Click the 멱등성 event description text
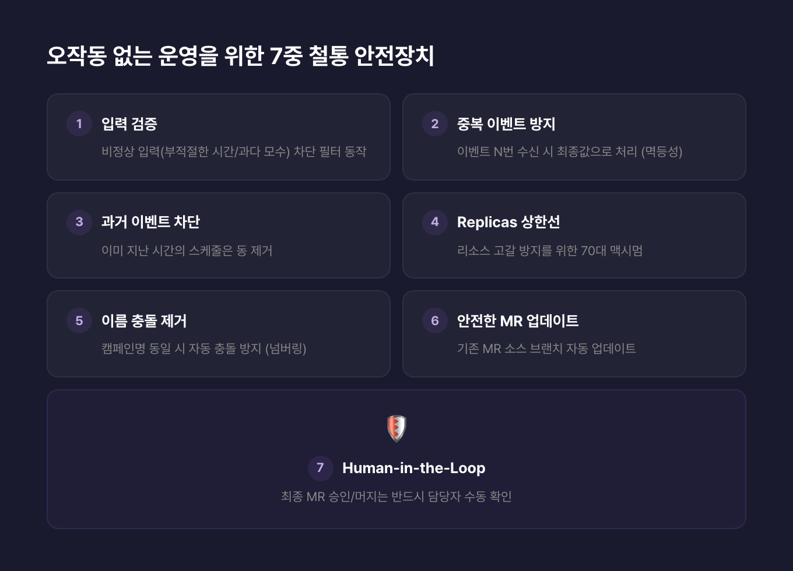 pyautogui.click(x=569, y=151)
